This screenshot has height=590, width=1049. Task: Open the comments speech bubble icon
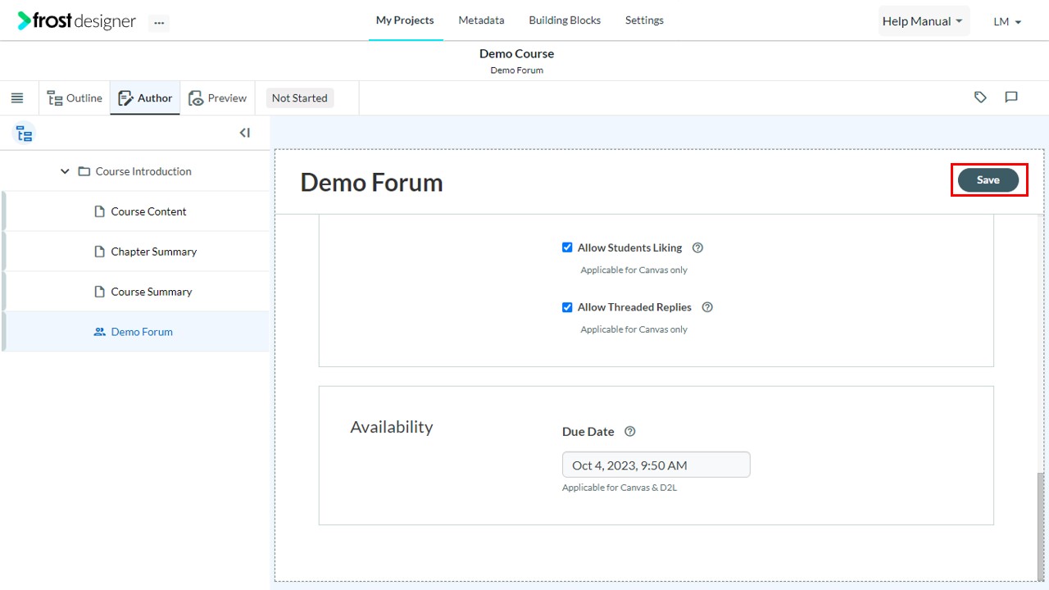click(1011, 98)
